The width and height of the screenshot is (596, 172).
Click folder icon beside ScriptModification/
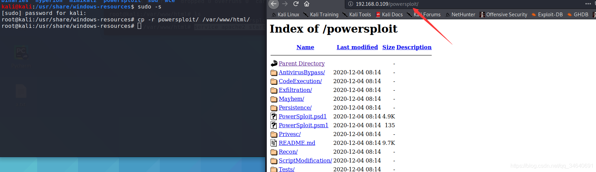pyautogui.click(x=274, y=161)
